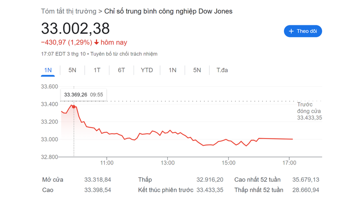Viewport: 346px width, 198px height.
Task: Click the large 33.002,38 index value
Action: (75, 28)
